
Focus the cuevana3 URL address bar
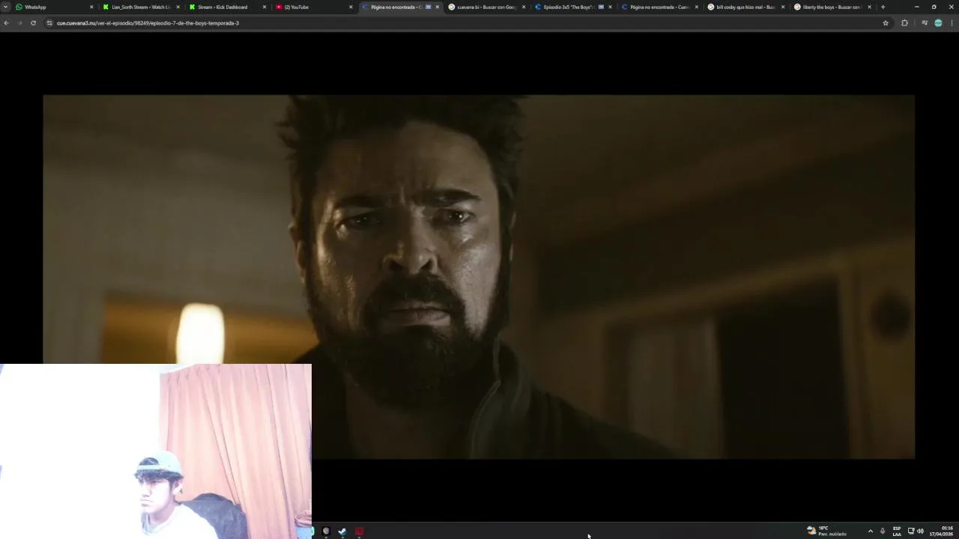pos(465,23)
